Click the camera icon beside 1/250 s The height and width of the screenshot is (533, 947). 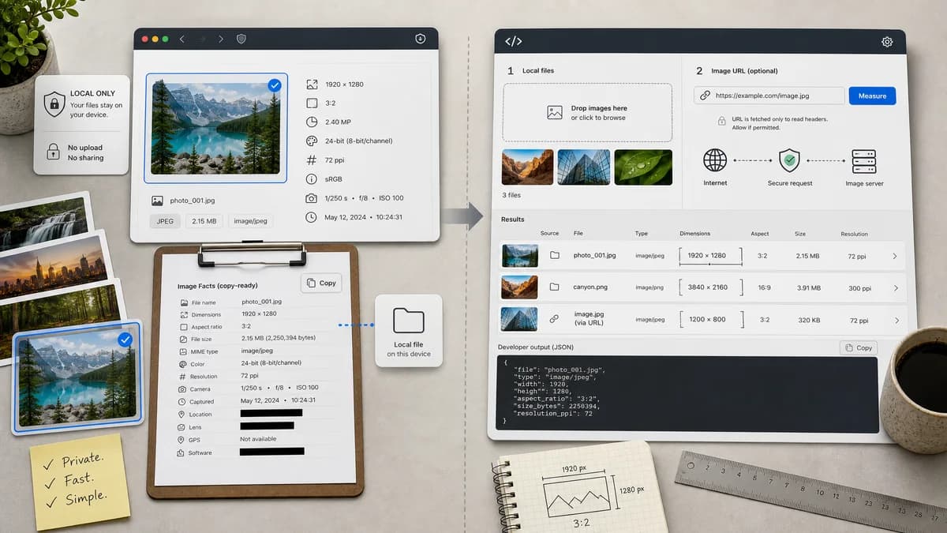311,197
